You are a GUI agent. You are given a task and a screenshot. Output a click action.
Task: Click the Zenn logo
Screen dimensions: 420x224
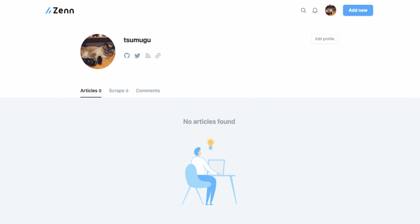click(60, 10)
